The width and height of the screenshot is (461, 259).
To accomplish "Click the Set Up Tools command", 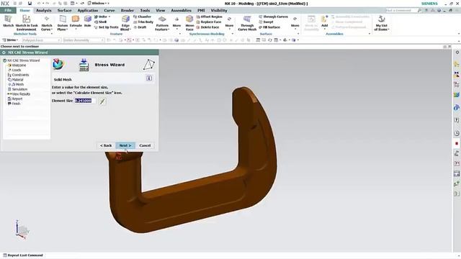I will [x=106, y=27].
